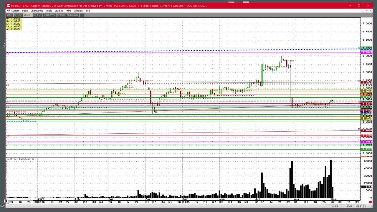377x212 pixels.
Task: Click the 2025 year label on time axis
Action: (41, 199)
